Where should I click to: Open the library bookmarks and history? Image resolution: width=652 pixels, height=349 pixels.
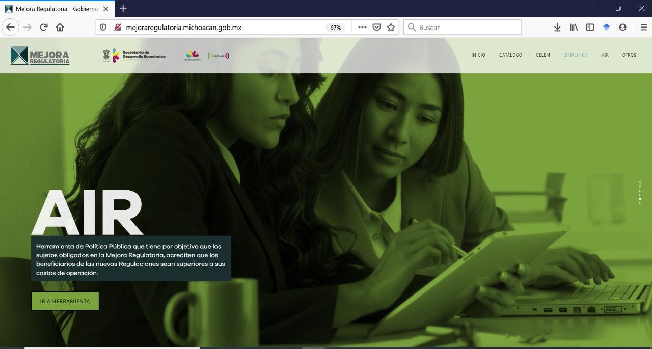(x=574, y=28)
